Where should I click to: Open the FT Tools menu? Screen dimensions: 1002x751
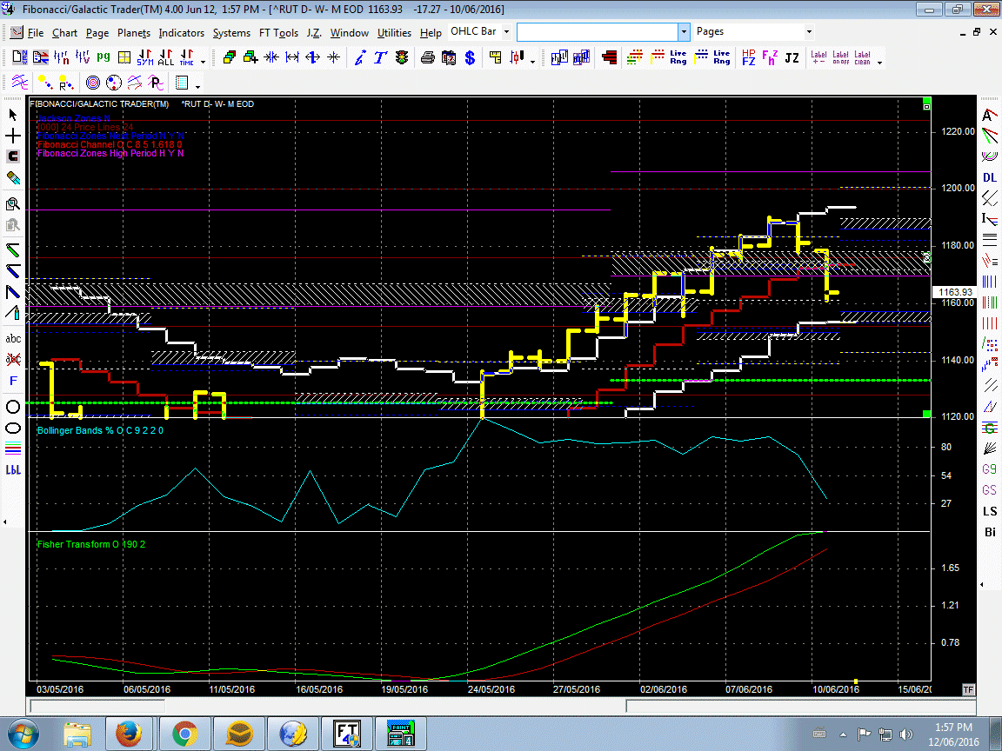point(278,32)
